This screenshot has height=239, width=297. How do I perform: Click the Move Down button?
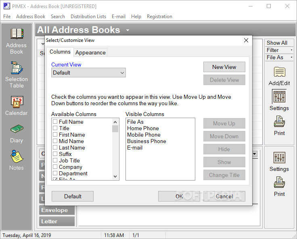pos(224,136)
